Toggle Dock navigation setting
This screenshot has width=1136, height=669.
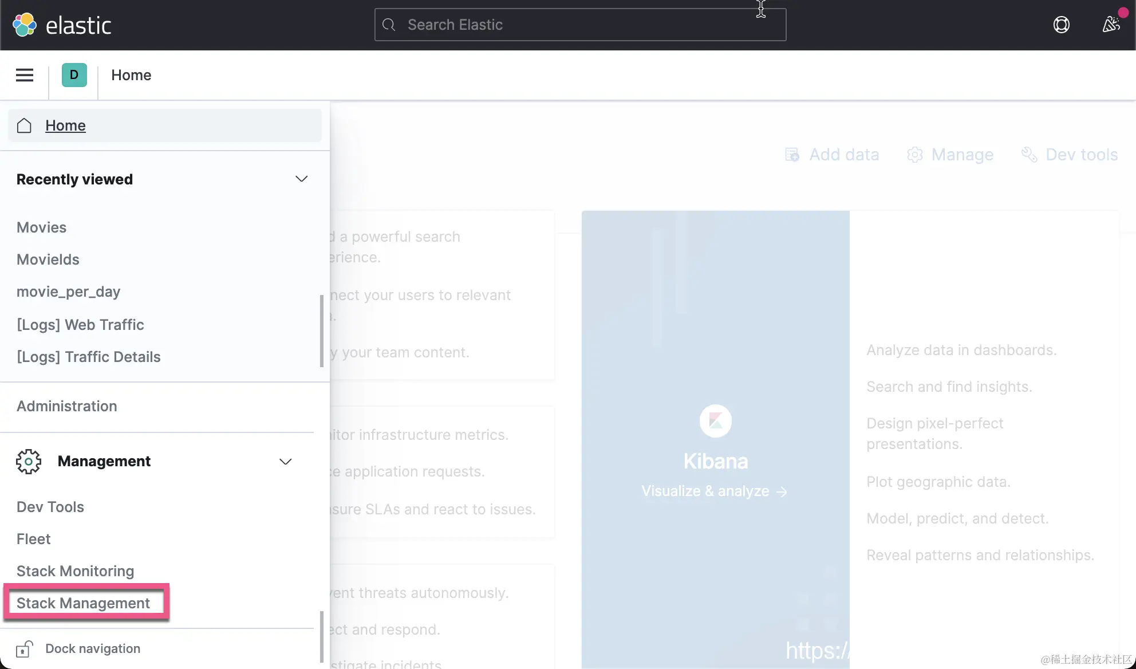(x=92, y=648)
